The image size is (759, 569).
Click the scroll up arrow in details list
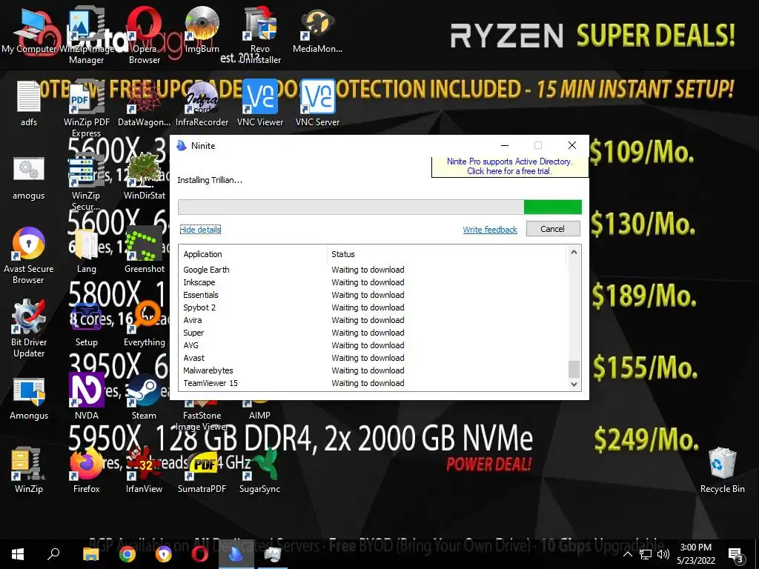pos(574,252)
